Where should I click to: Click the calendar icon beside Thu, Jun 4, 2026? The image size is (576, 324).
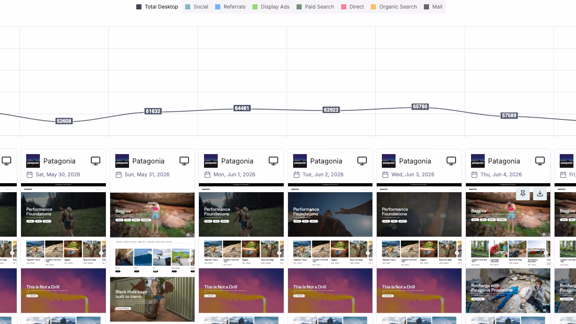click(474, 175)
